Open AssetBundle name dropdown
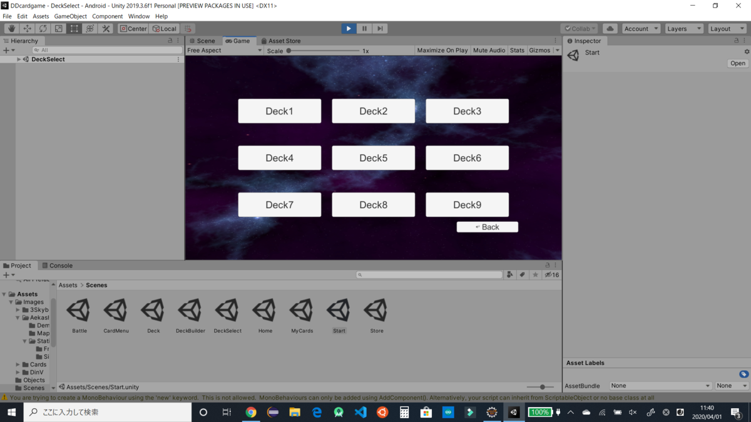Image resolution: width=751 pixels, height=422 pixels. (661, 386)
